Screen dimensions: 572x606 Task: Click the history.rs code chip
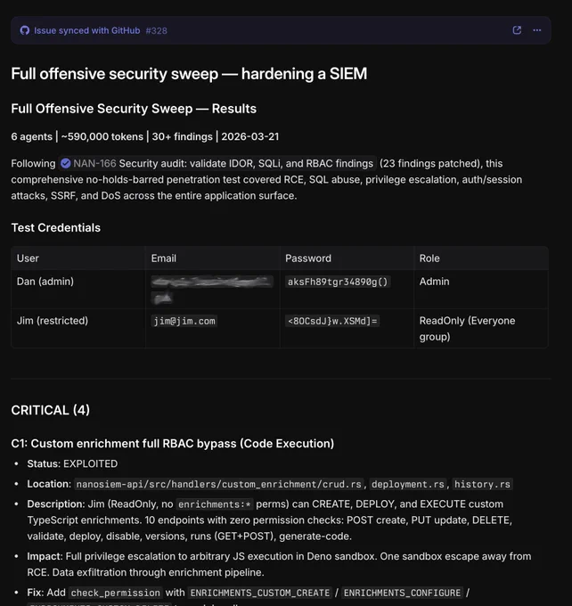click(x=482, y=484)
